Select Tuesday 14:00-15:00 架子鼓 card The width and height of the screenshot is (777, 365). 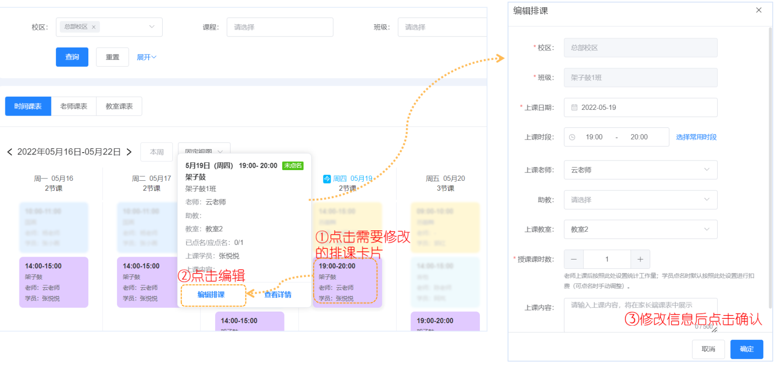point(148,282)
